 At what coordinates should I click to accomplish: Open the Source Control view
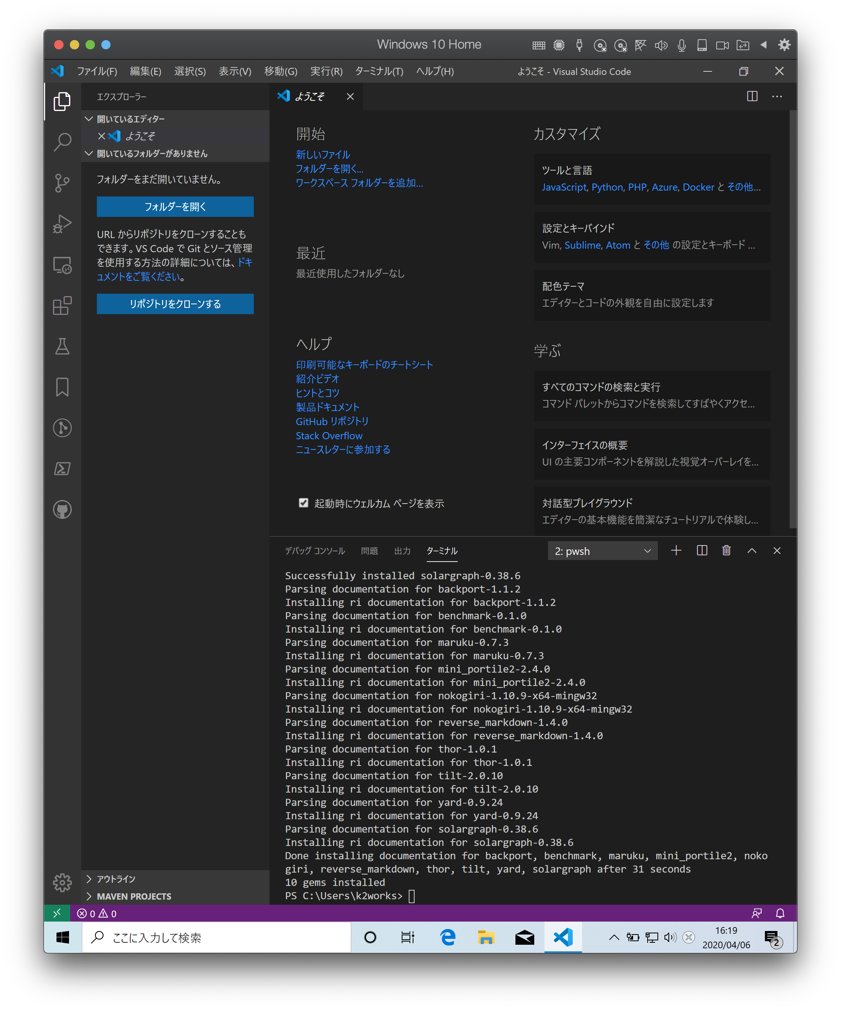(x=62, y=182)
